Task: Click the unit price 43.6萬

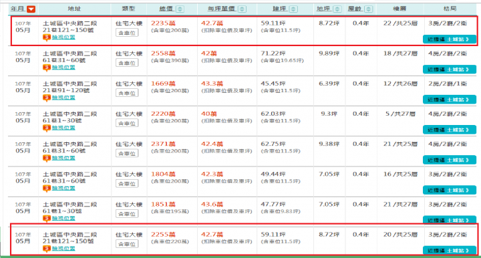Action: click(212, 205)
